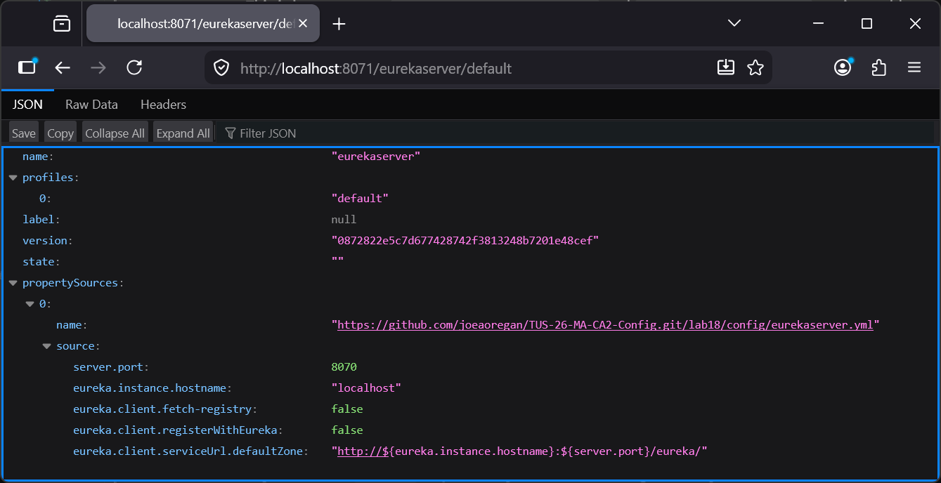The image size is (941, 483).
Task: Go back with the left arrow
Action: click(x=63, y=67)
